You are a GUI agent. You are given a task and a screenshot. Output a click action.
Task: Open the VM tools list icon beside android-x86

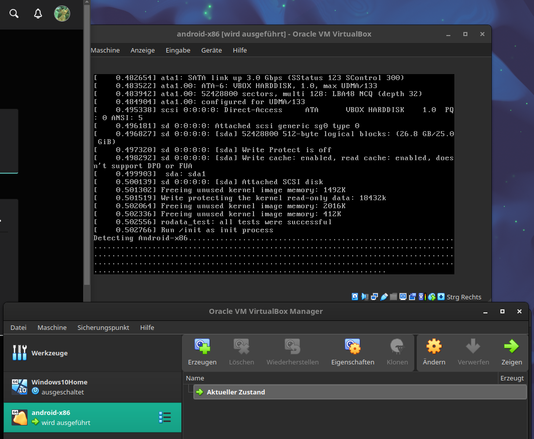pos(165,417)
